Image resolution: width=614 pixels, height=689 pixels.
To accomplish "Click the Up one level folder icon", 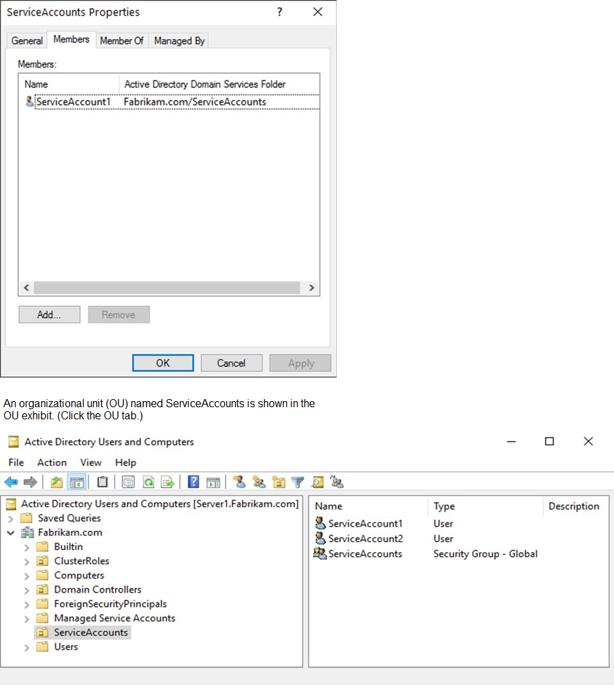I will [x=57, y=483].
